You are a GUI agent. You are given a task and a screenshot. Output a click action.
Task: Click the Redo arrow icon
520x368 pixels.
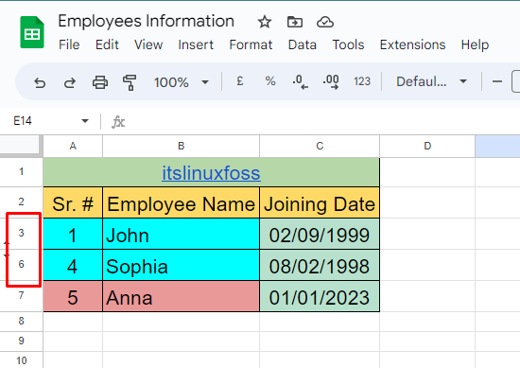click(70, 82)
